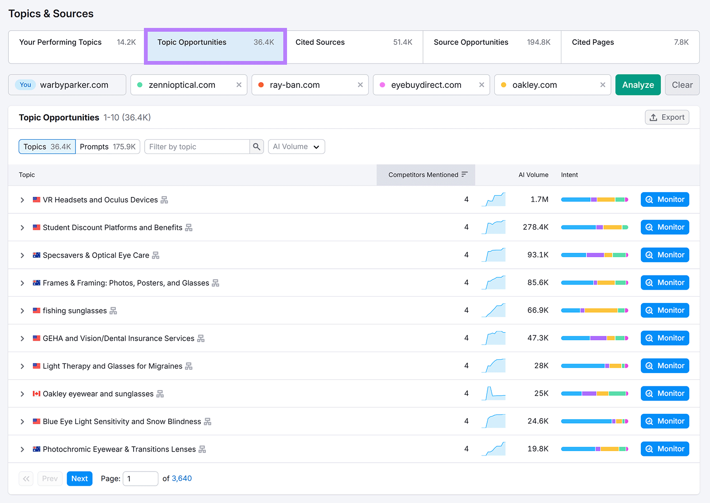Monitor VR Headsets and Oculus Devices topic
The image size is (710, 503).
pos(665,200)
